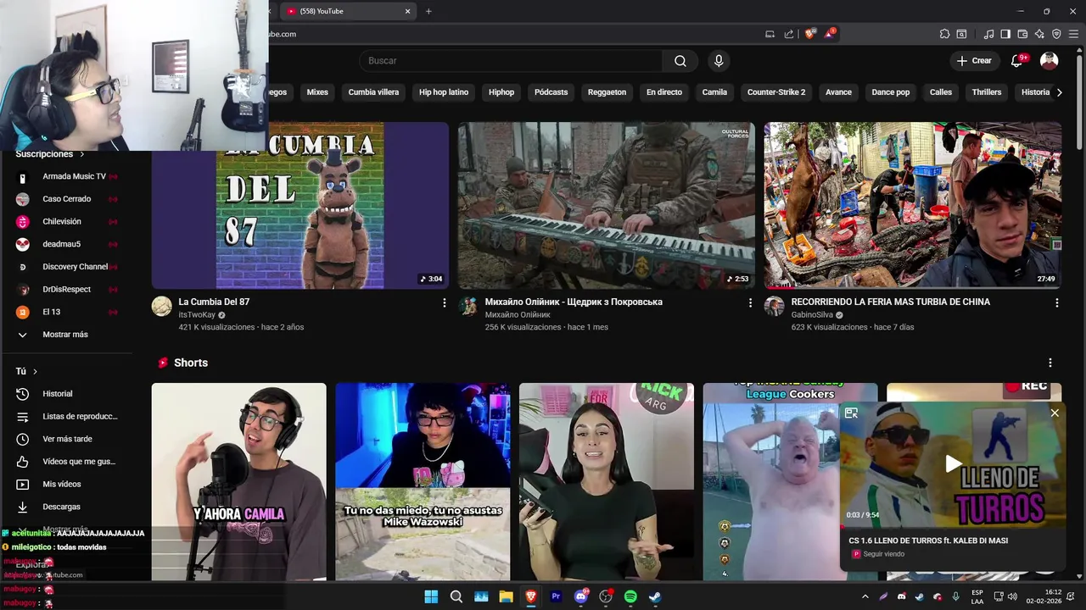This screenshot has width=1086, height=610.
Task: Close the miniplayer
Action: pyautogui.click(x=1055, y=413)
